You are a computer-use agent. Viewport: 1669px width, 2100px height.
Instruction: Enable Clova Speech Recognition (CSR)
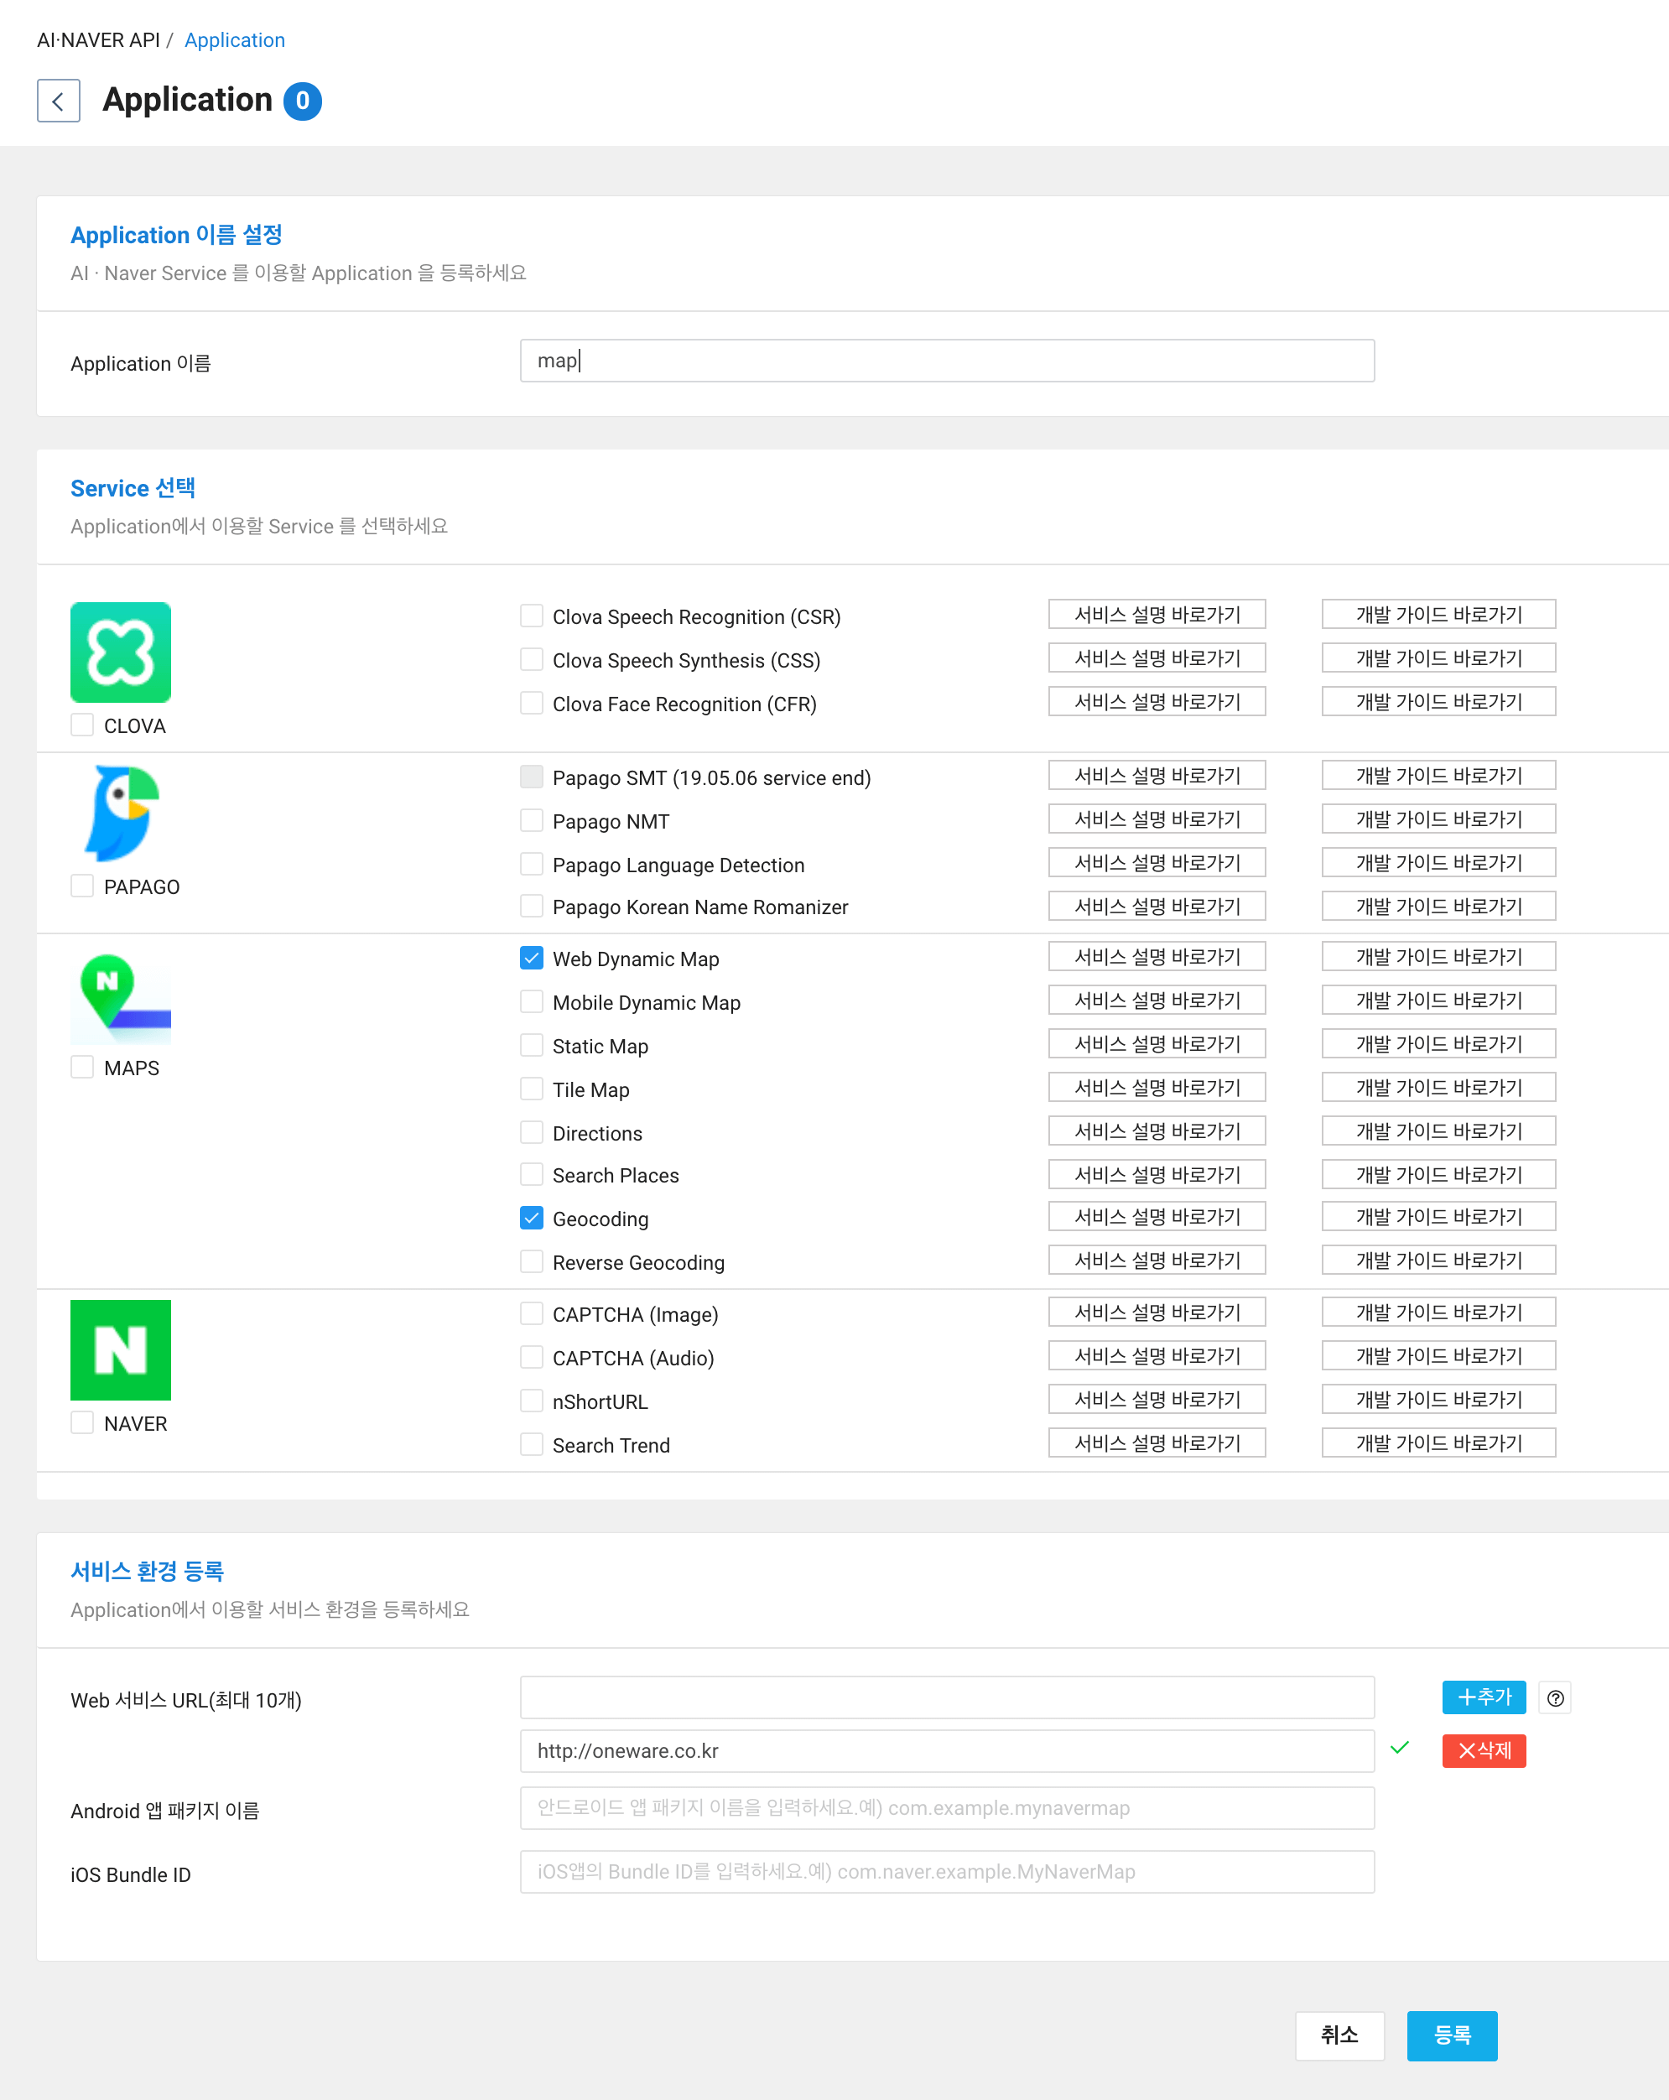(x=532, y=616)
